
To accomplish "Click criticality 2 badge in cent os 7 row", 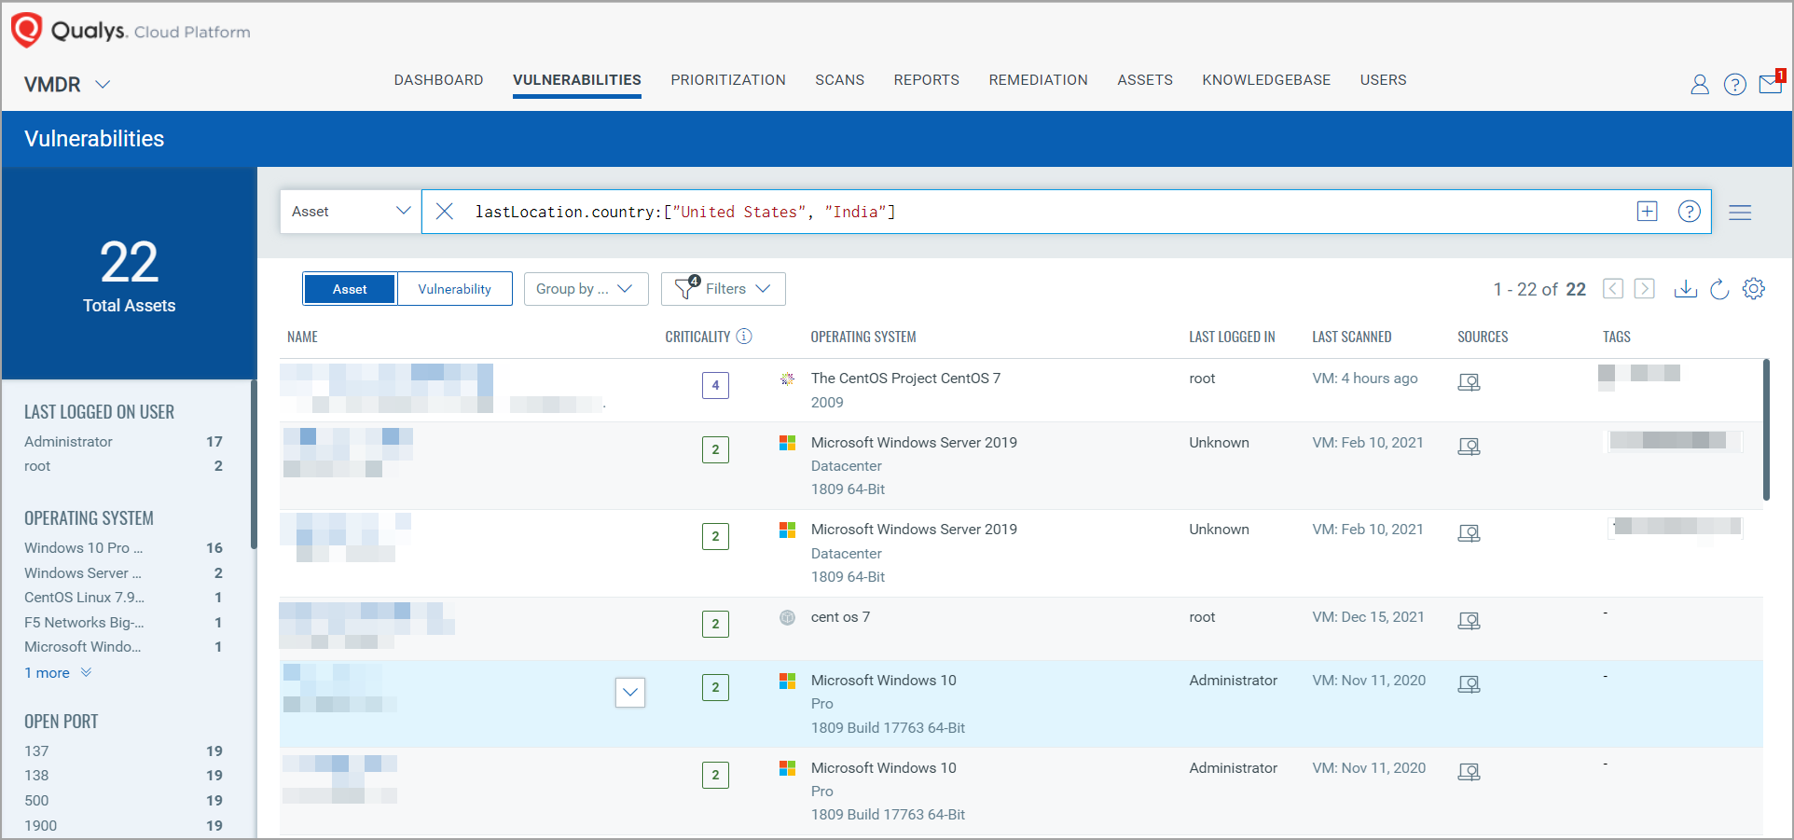I will pos(715,624).
